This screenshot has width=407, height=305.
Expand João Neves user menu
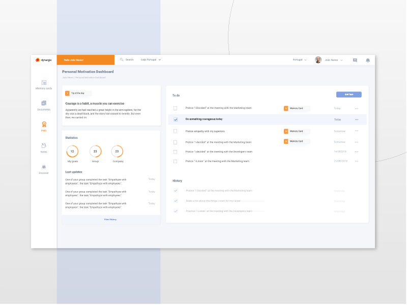[x=334, y=60]
